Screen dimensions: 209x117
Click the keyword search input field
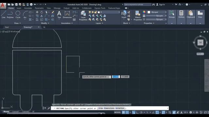(x=137, y=5)
